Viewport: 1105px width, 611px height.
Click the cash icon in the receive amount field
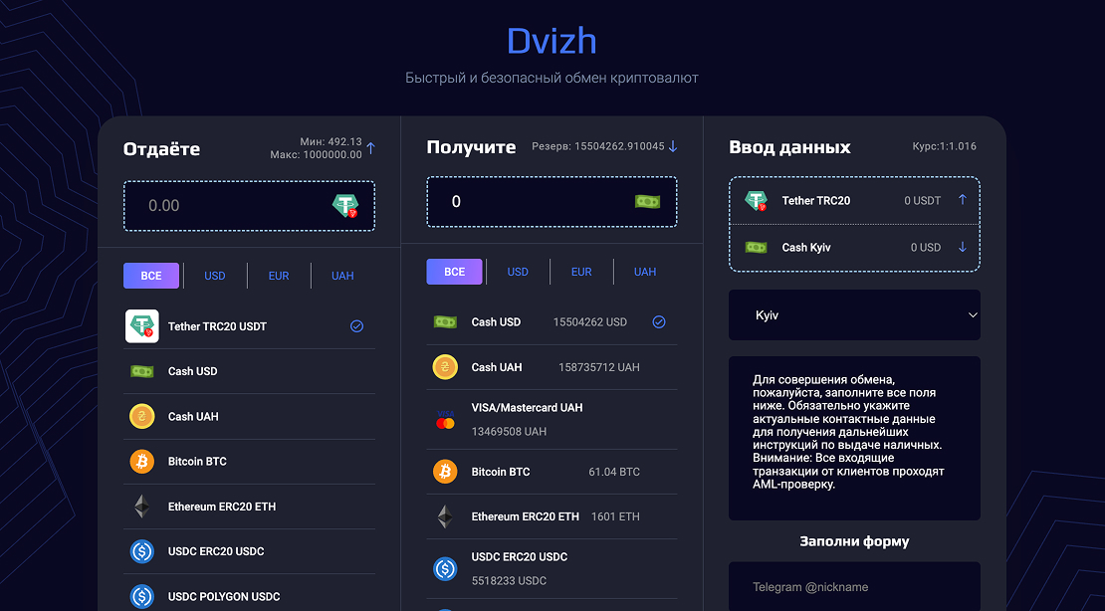point(647,202)
